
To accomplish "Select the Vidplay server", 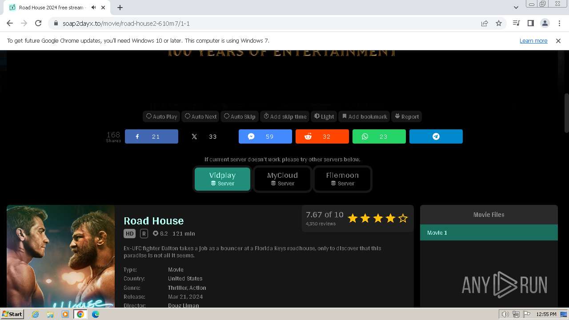I will 222,179.
